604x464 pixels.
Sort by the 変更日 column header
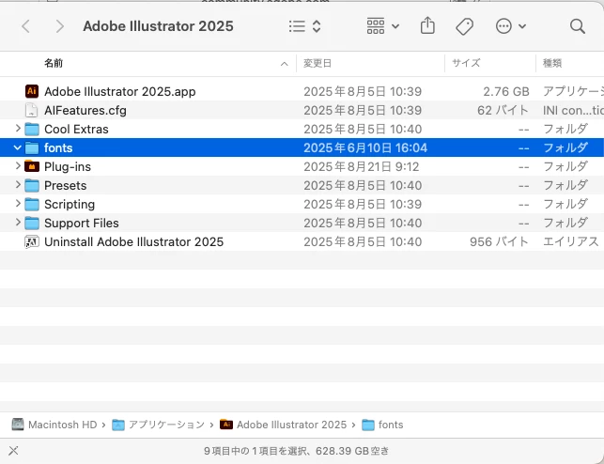(x=317, y=63)
